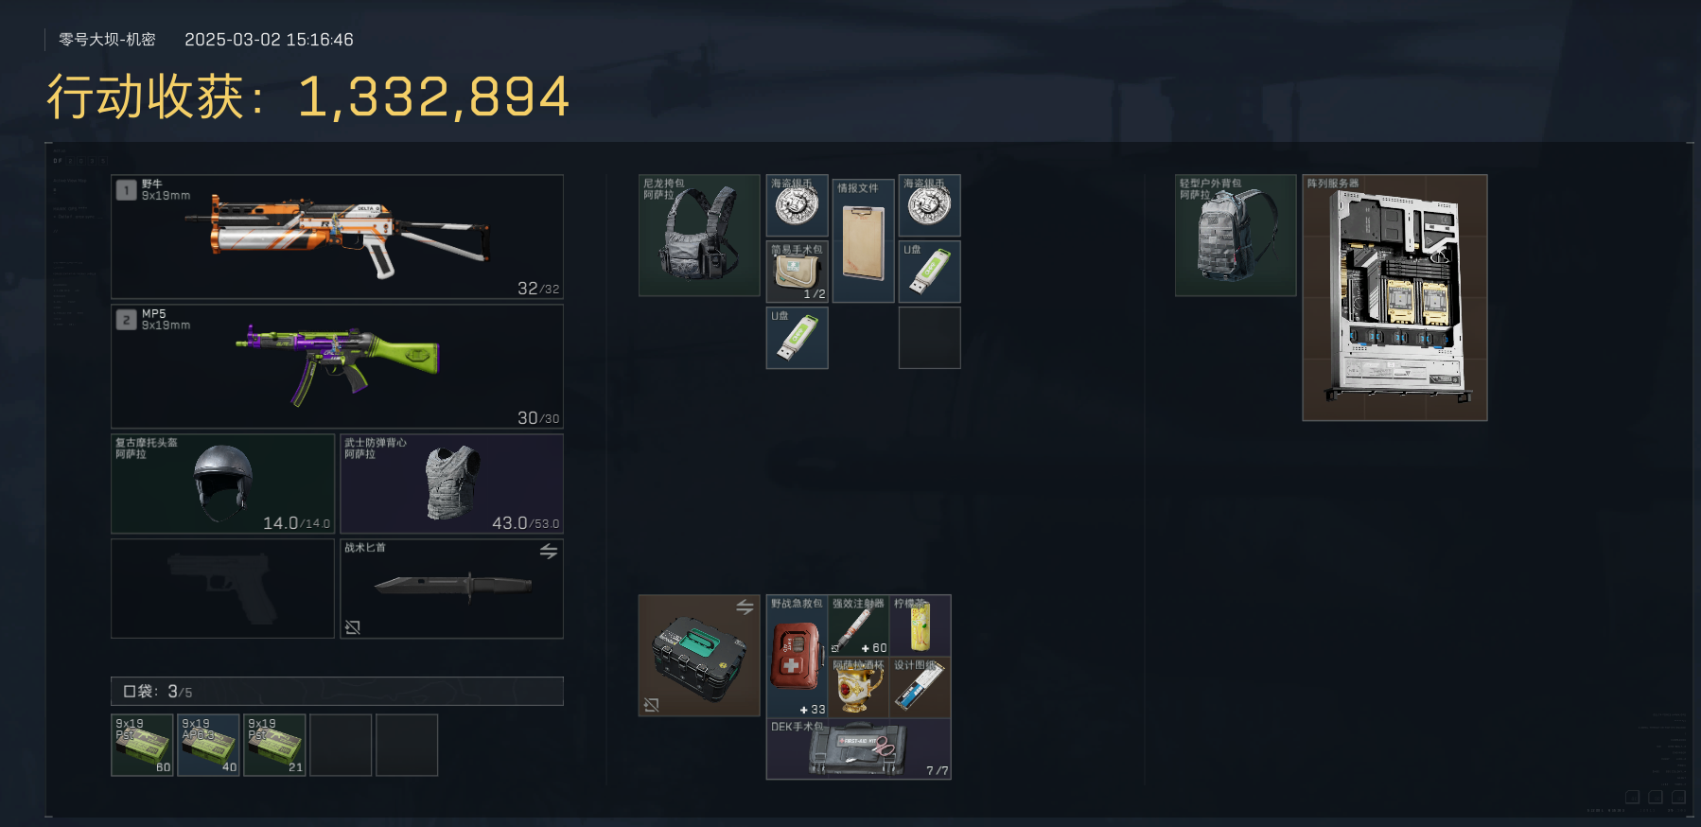The height and width of the screenshot is (827, 1701).
Task: Click the 9x19 AP6.3 ammo box
Action: (x=208, y=746)
